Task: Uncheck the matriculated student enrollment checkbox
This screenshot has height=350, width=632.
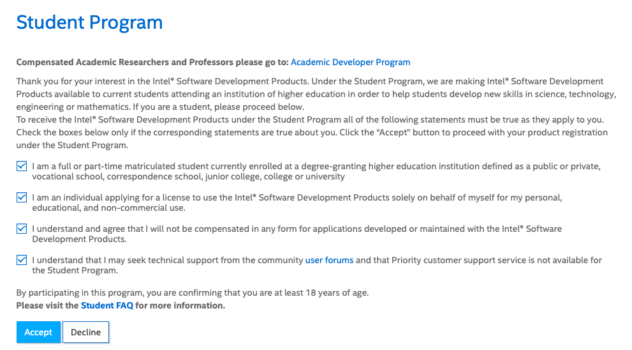Action: [22, 166]
